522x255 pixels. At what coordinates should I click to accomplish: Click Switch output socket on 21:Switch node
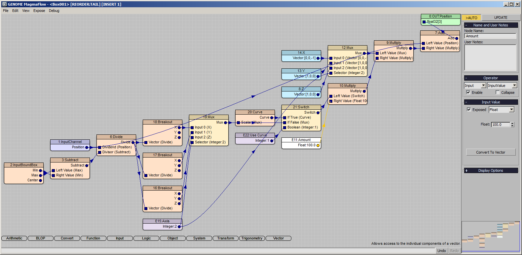tap(318, 113)
